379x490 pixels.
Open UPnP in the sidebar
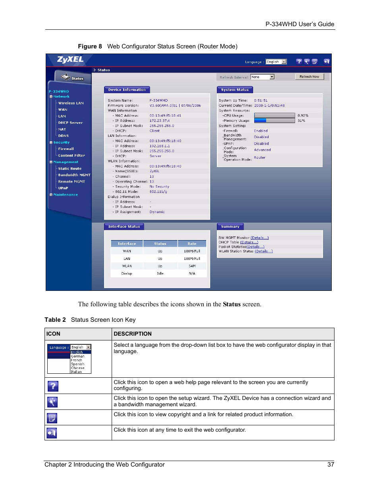coord(63,188)
